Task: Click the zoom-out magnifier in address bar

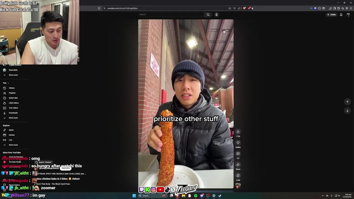Action: click(x=234, y=8)
